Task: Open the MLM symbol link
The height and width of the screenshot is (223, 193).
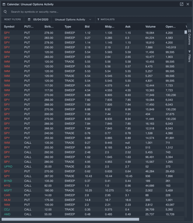Action: 7,200
